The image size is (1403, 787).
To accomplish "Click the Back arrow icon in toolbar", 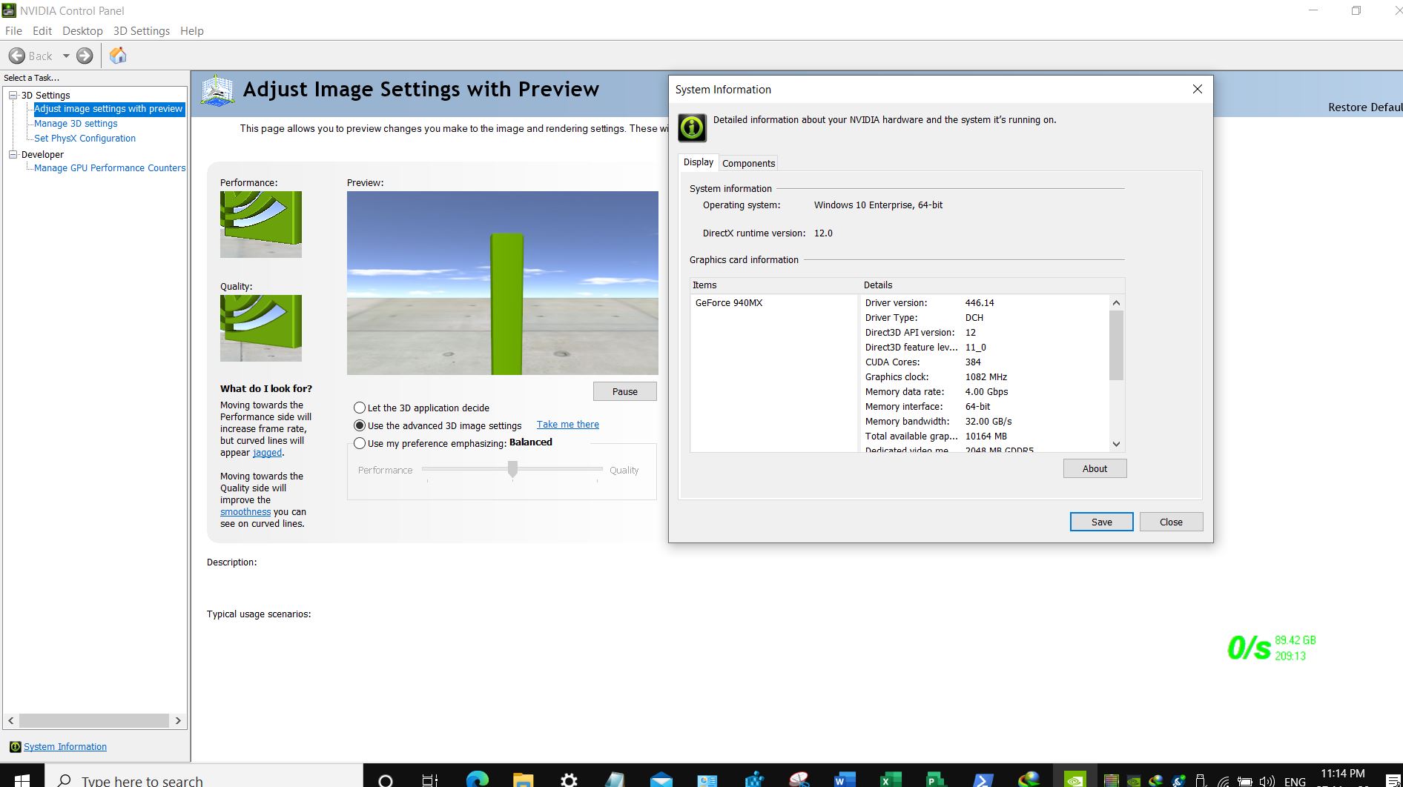I will click(16, 56).
